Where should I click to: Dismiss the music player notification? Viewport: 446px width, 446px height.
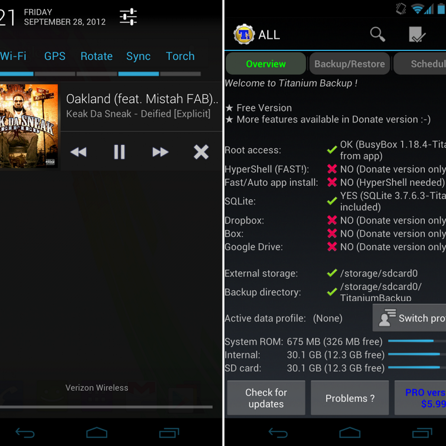click(x=201, y=152)
